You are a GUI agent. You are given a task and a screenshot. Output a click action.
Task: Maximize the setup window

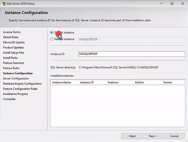172,3
